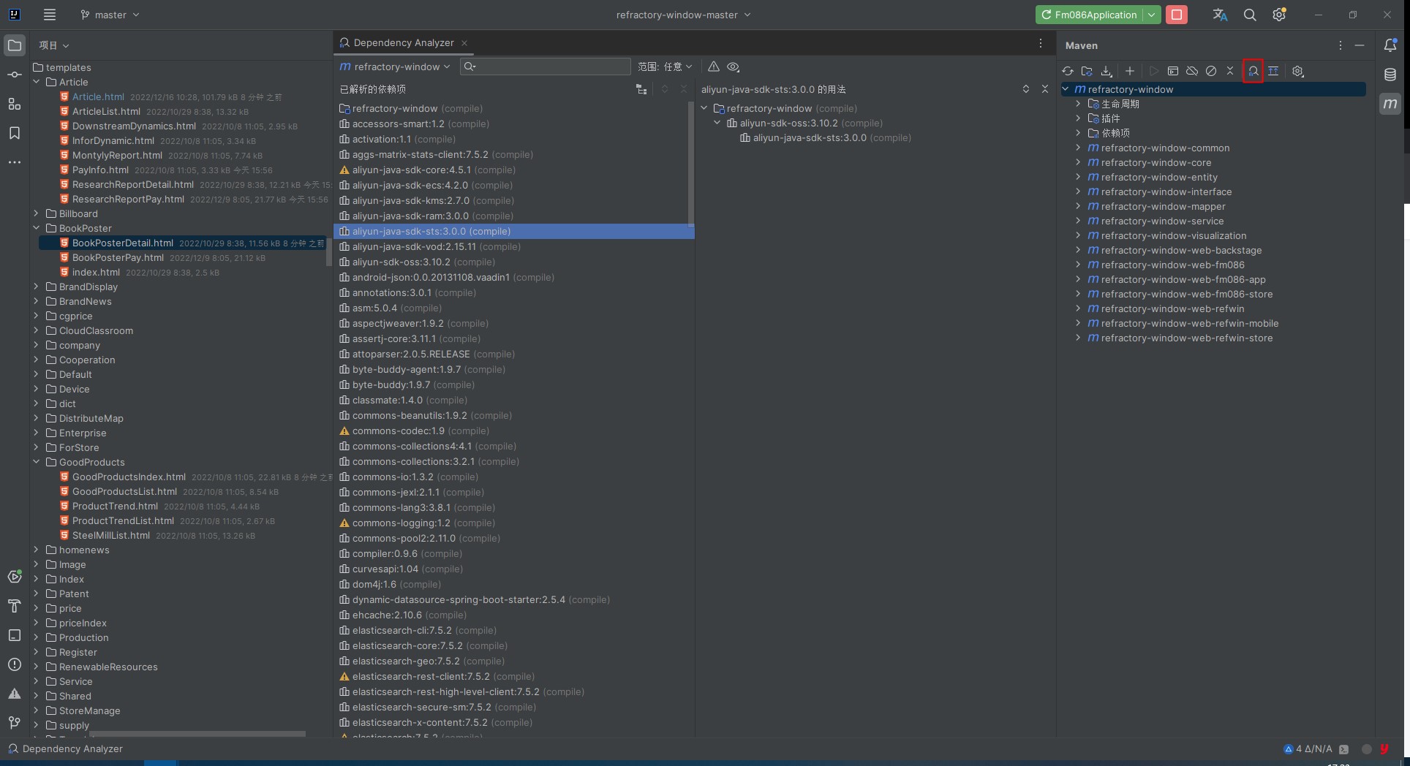Viewport: 1410px width, 766px height.
Task: Stop the running Fm086Application
Action: [x=1177, y=15]
